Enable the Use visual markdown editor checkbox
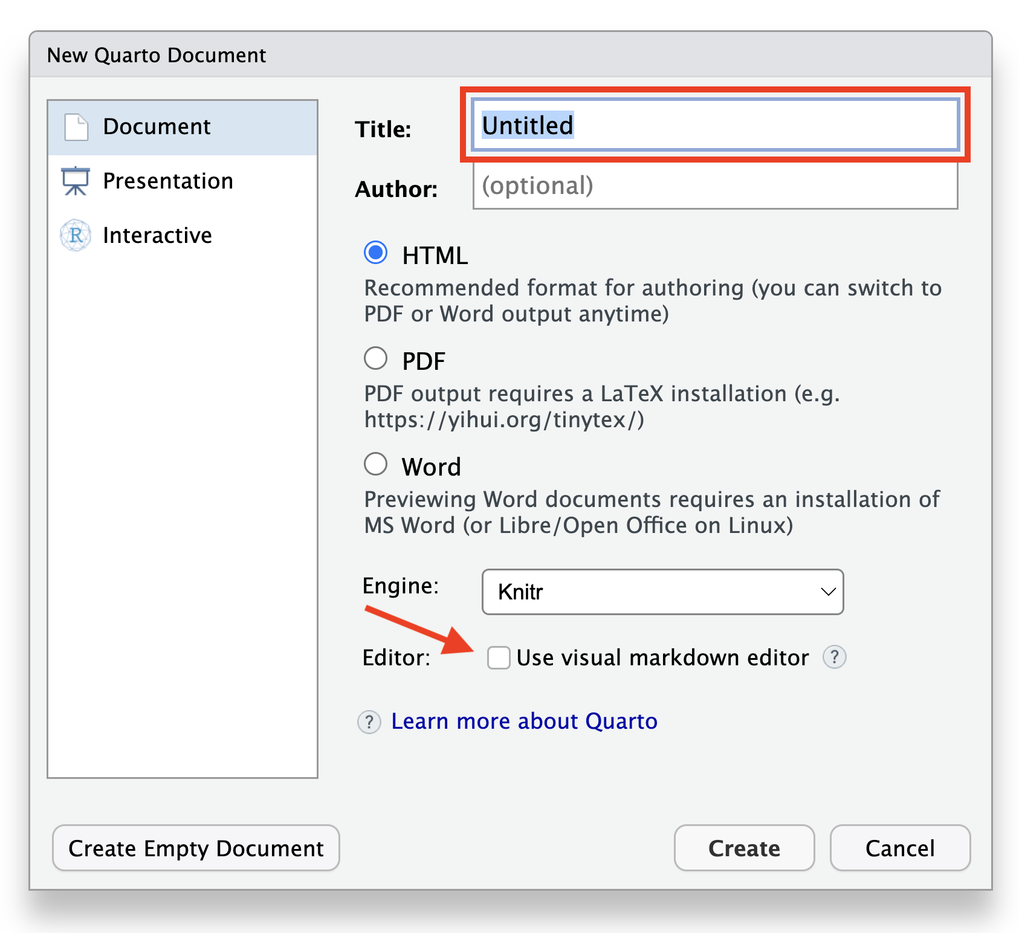1019x933 pixels. point(499,657)
